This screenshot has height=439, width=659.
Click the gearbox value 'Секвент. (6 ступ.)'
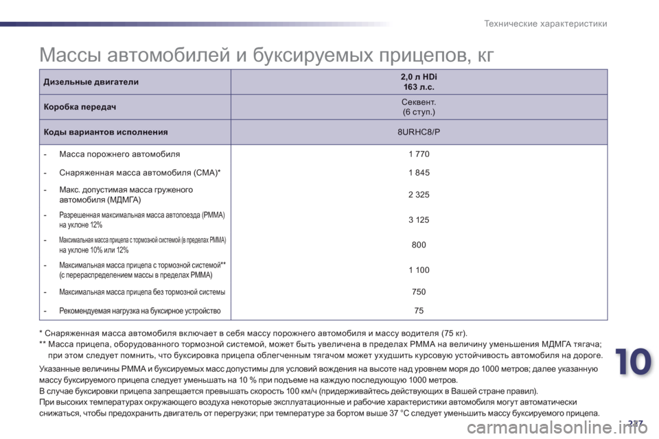(419, 107)
